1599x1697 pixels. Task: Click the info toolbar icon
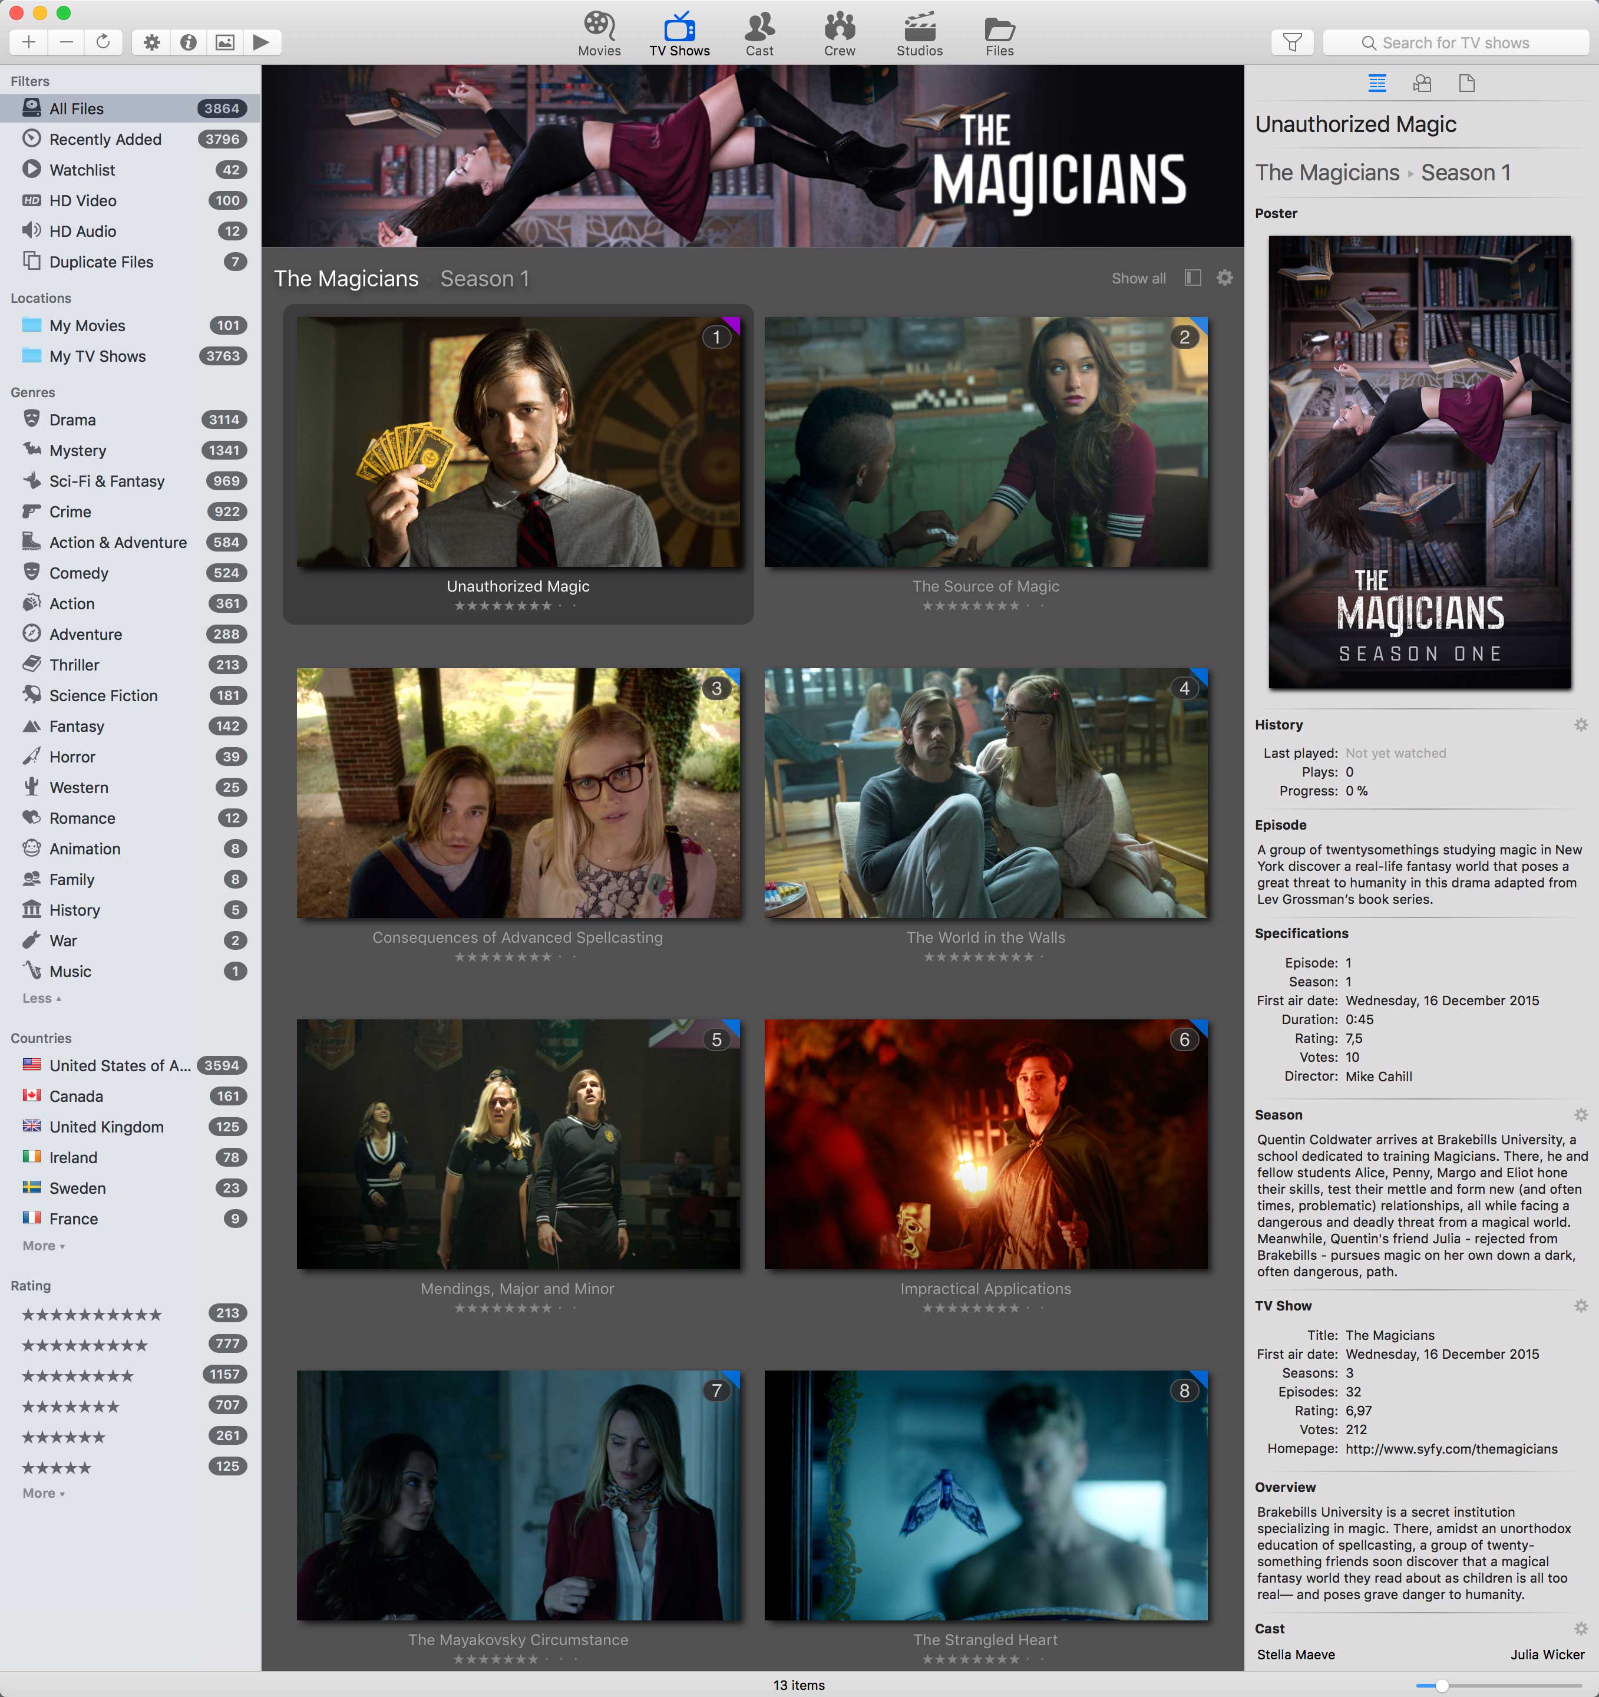[188, 42]
